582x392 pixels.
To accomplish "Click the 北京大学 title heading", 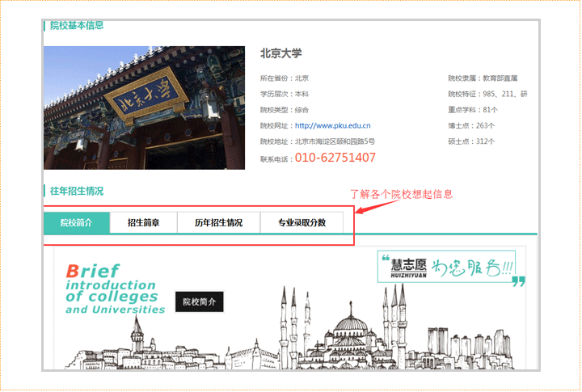I will click(280, 53).
